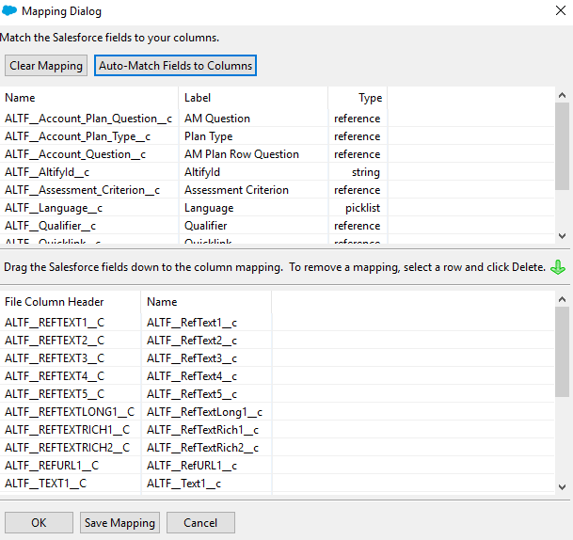Viewport: 573px width, 540px height.
Task: Click the fields list scrollbar thumb
Action: coord(563,146)
